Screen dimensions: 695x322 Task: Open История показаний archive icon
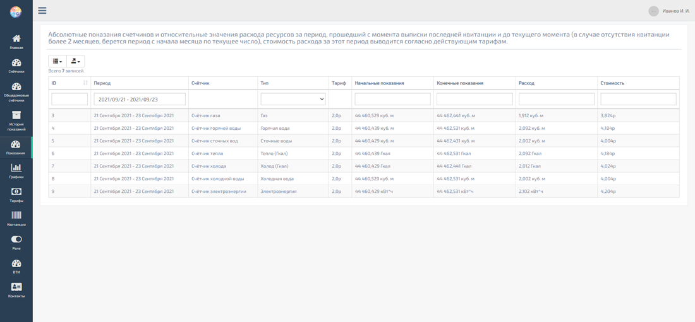click(16, 115)
